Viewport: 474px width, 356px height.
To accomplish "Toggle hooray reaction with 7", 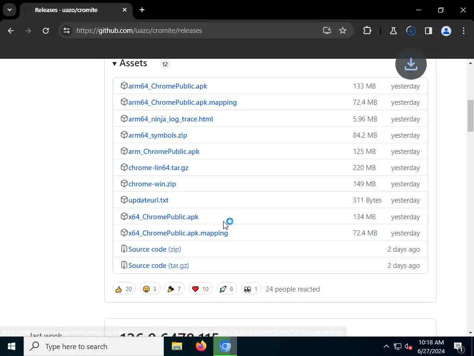I will 174,289.
